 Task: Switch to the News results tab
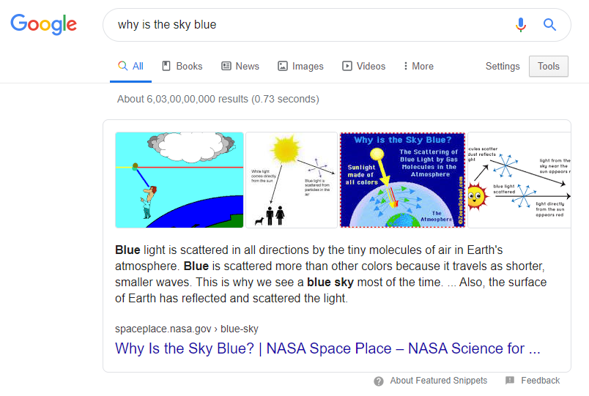[240, 66]
